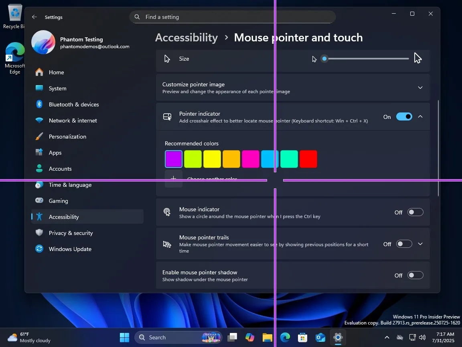The height and width of the screenshot is (347, 462).
Task: Expand the Customize pointer image section
Action: click(x=420, y=87)
